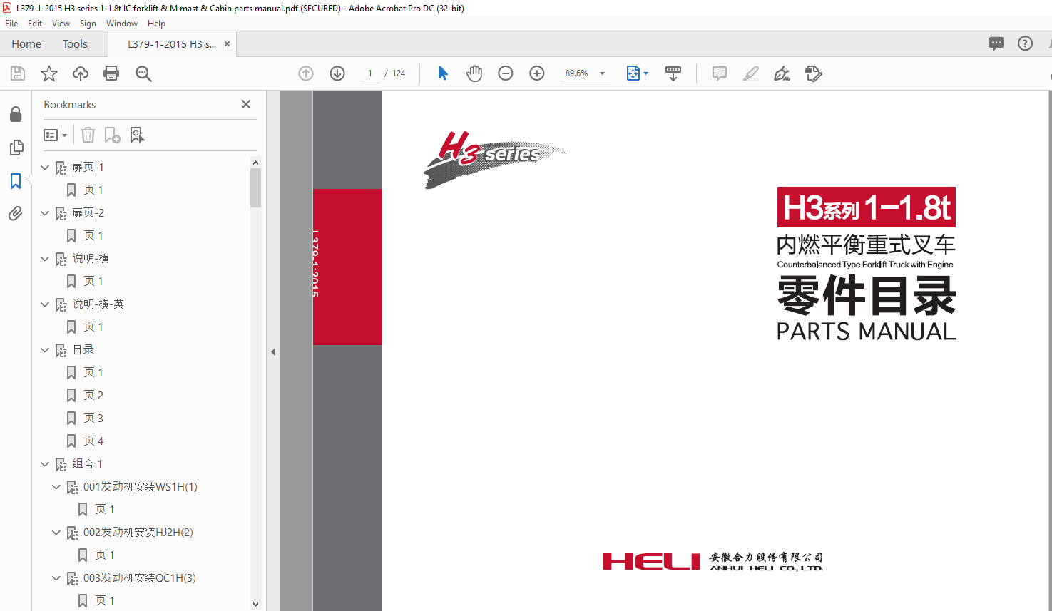Go to previous page arrow
This screenshot has height=611, width=1052.
click(x=306, y=73)
